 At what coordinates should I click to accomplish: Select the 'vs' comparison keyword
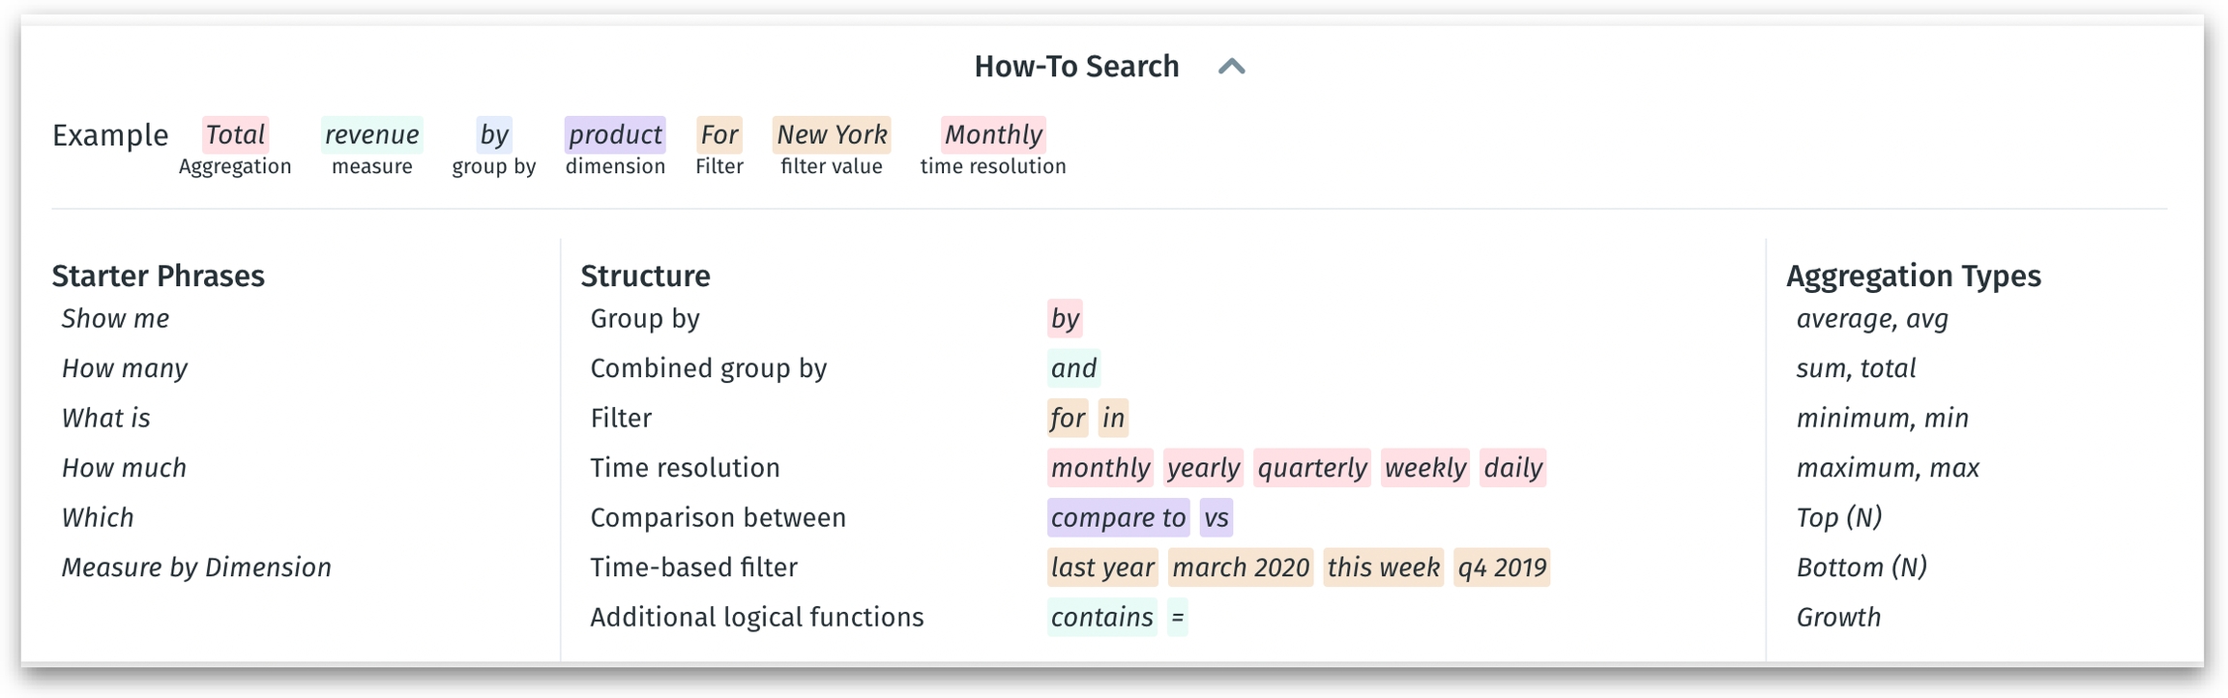tap(1216, 518)
